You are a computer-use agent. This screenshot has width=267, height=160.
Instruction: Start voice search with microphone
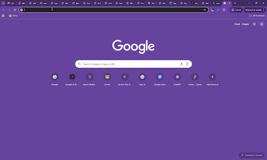tap(182, 64)
